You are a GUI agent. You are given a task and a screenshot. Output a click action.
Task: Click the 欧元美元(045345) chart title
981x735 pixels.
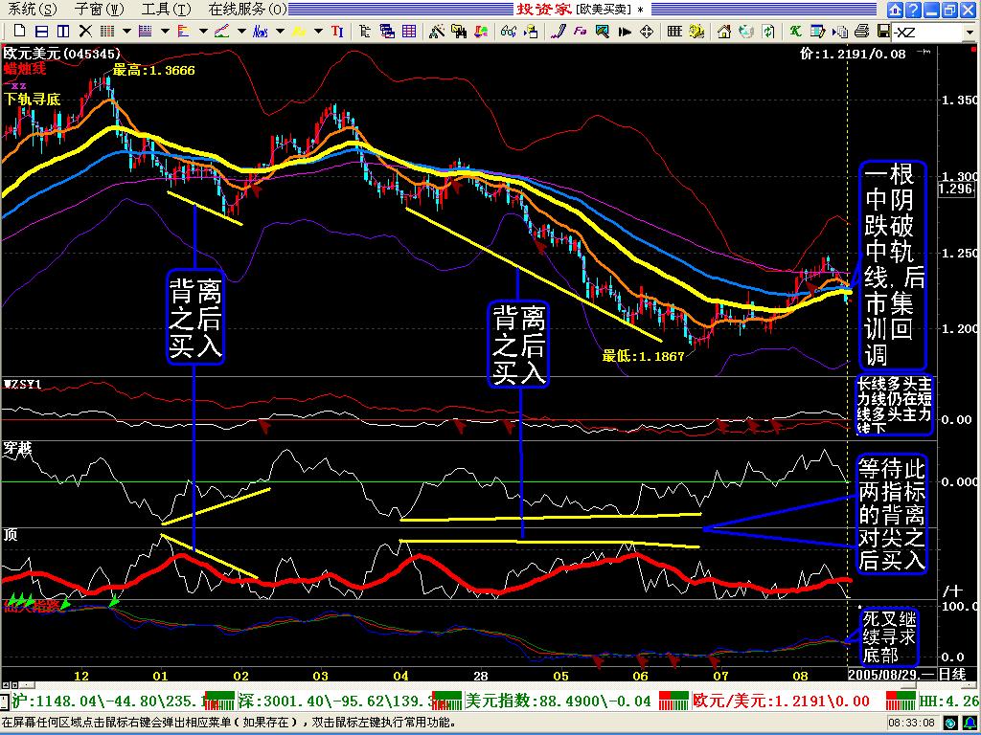(62, 55)
